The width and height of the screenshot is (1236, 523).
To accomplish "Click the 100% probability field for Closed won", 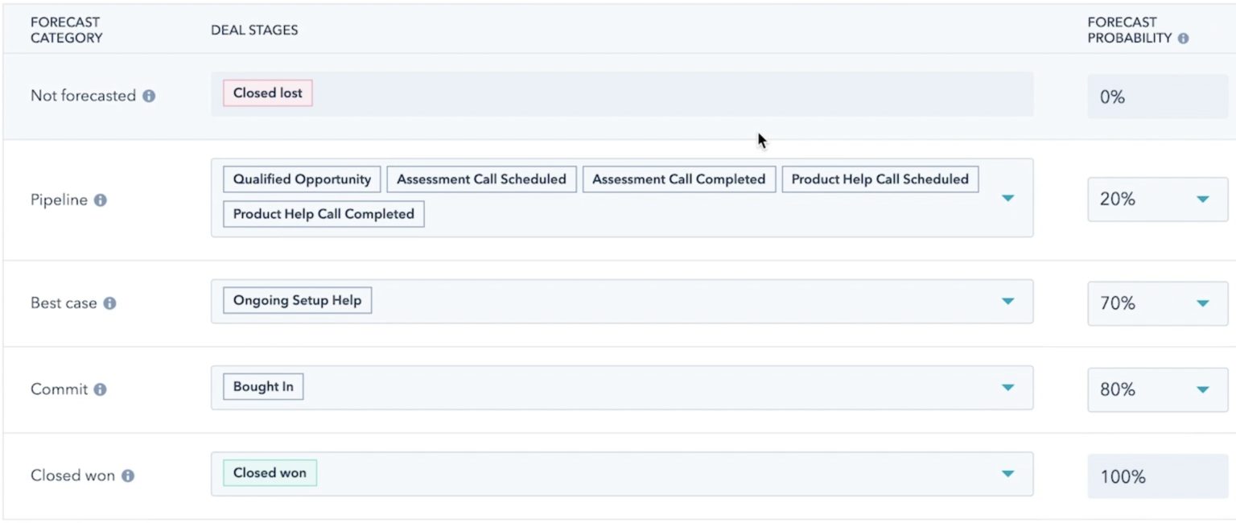I will 1156,476.
